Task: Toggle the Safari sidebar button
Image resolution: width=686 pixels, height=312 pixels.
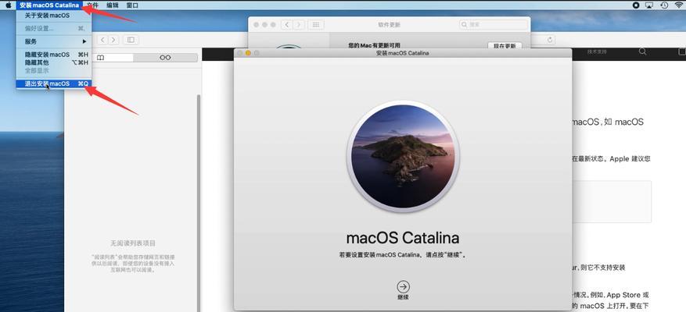Action: tap(131, 40)
